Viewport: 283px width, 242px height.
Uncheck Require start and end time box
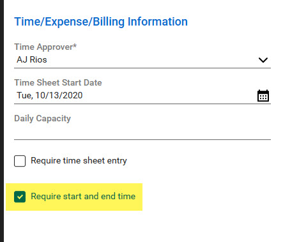(x=20, y=197)
